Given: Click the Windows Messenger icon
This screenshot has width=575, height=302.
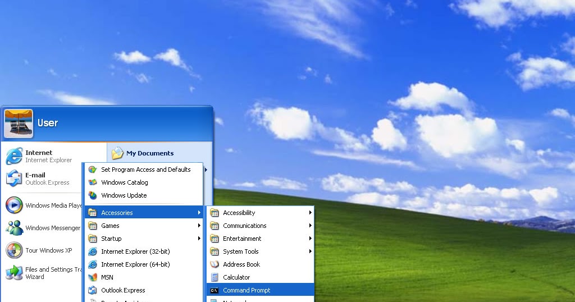Looking at the screenshot, I should (14, 228).
